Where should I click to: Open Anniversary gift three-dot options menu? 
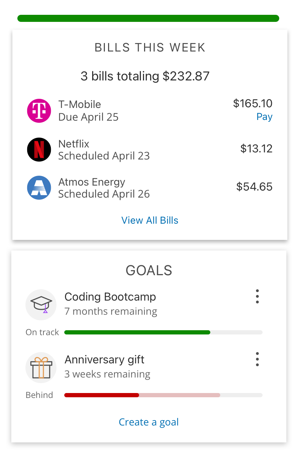click(x=257, y=359)
